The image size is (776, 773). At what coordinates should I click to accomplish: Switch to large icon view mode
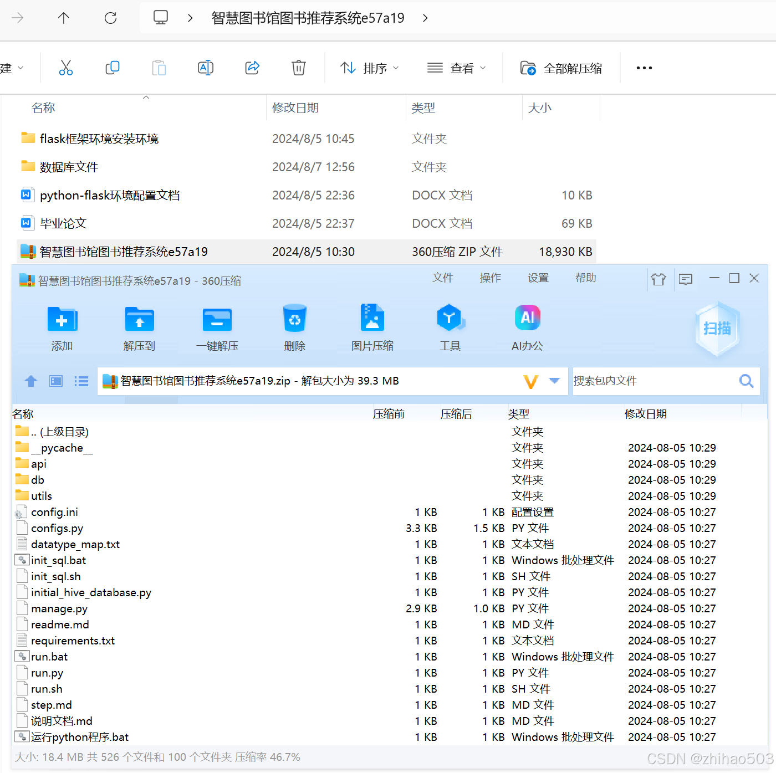pos(55,381)
